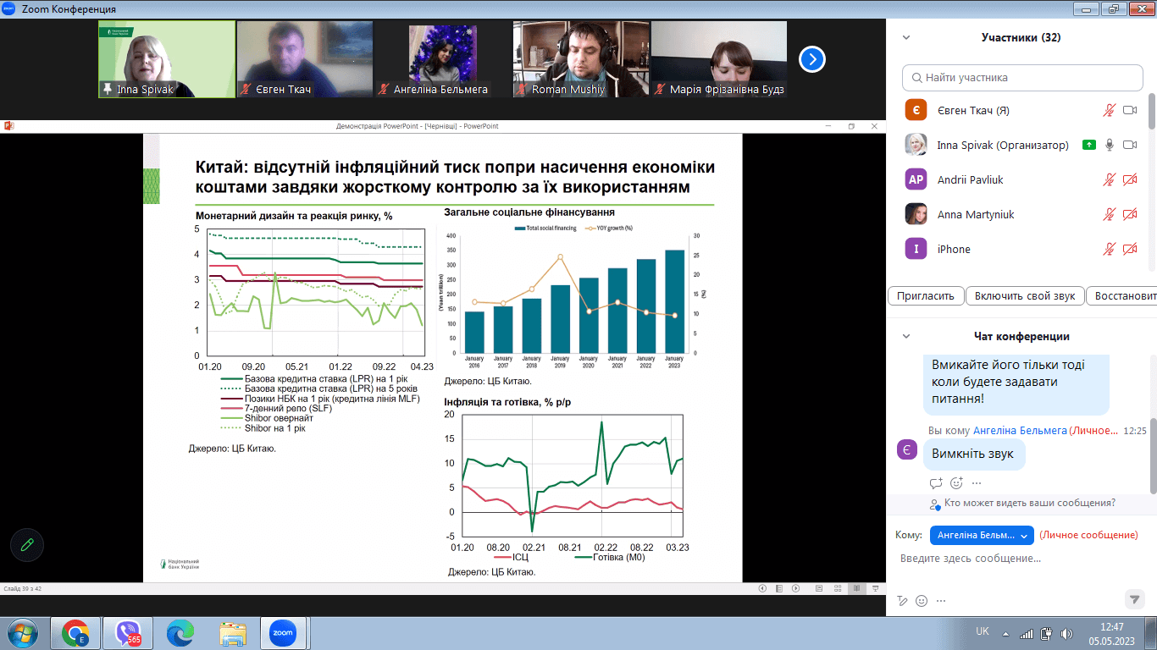
Task: Collapse the Участники (32) panel
Action: coord(906,37)
